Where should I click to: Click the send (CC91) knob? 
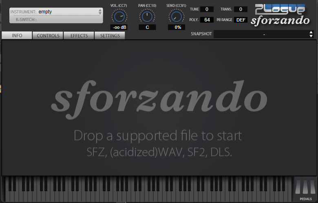[x=176, y=16]
